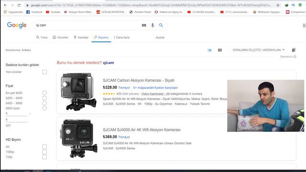Open the Ayarlar settings menu
This screenshot has height=172, width=306.
[x=160, y=37]
